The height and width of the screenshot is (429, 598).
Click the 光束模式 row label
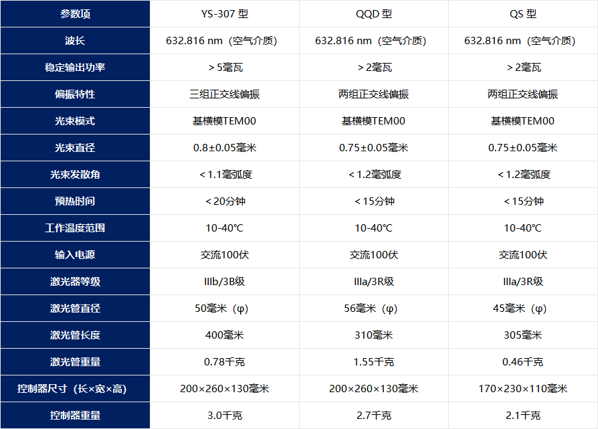coord(75,121)
